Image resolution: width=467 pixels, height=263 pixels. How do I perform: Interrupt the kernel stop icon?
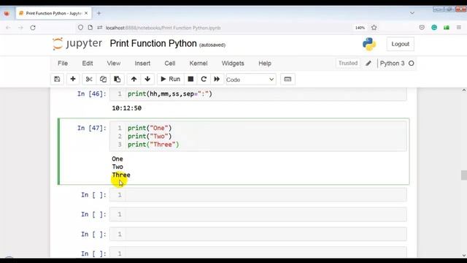(190, 80)
